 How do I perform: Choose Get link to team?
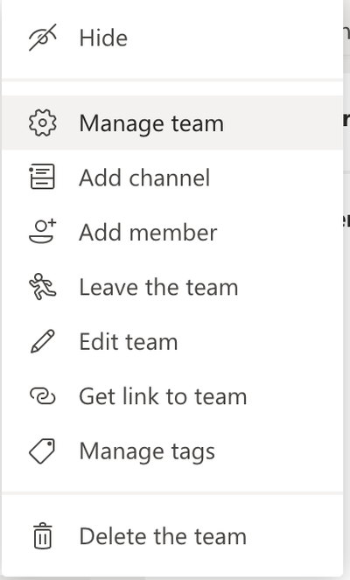coord(172,396)
